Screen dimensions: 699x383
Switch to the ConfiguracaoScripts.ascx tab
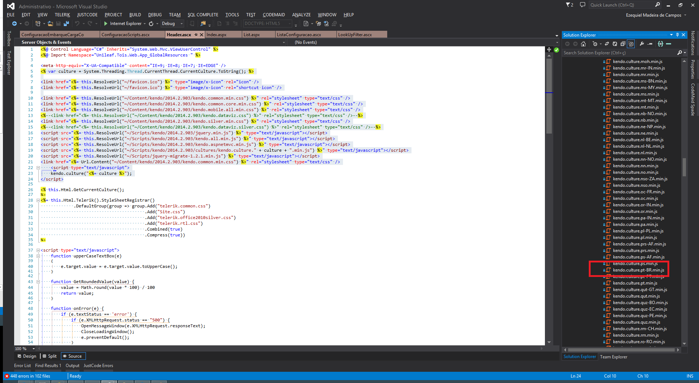[x=132, y=35]
